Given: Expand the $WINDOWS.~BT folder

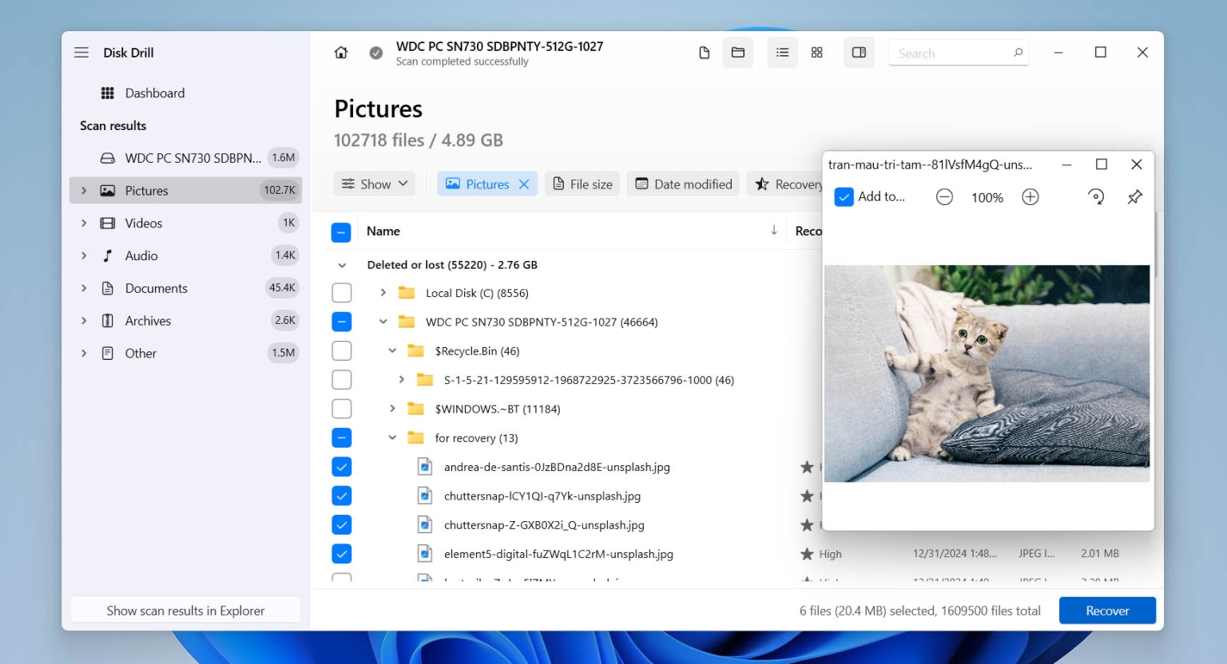Looking at the screenshot, I should point(391,409).
